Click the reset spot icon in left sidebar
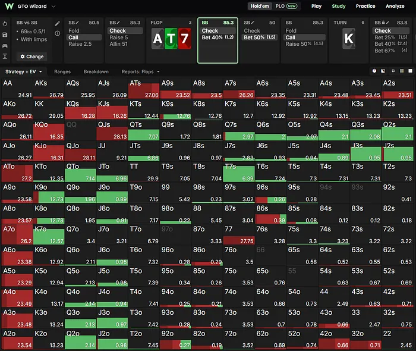416x351 pixels. coord(5,24)
